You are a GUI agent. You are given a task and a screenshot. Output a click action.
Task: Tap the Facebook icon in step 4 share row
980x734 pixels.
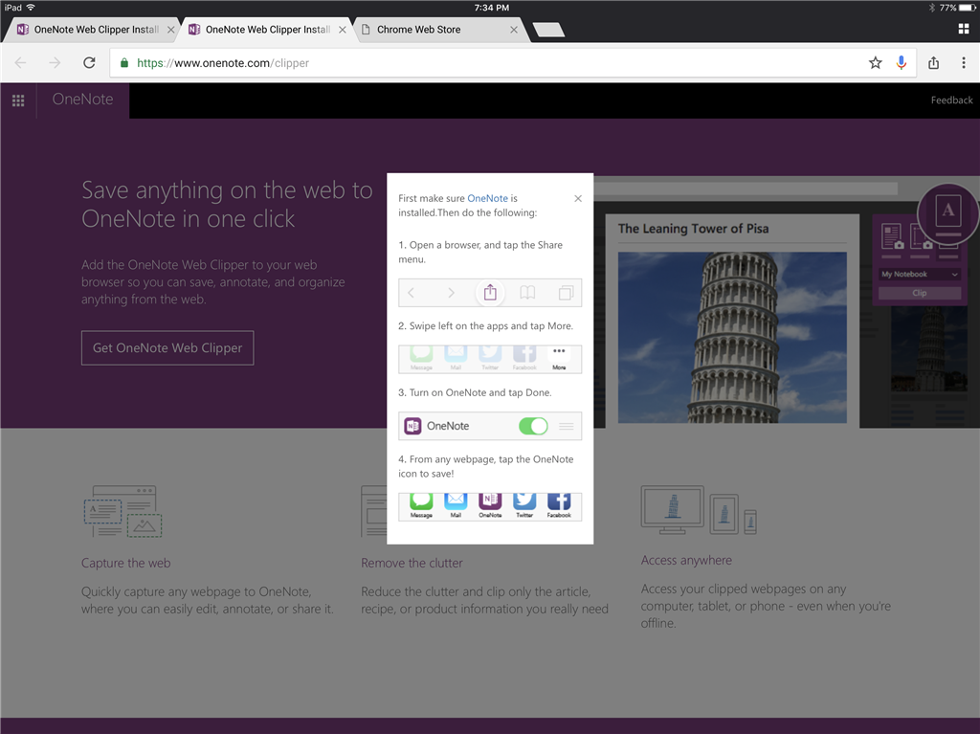[x=559, y=504]
